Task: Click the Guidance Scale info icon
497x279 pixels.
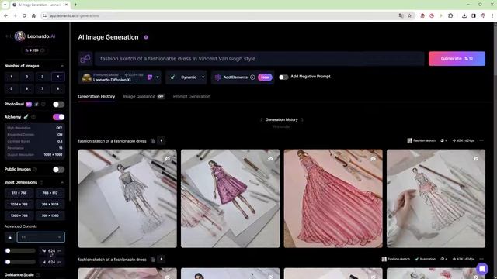Action: coord(38,275)
